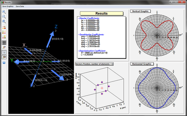Set view along the Z axis

4,37
